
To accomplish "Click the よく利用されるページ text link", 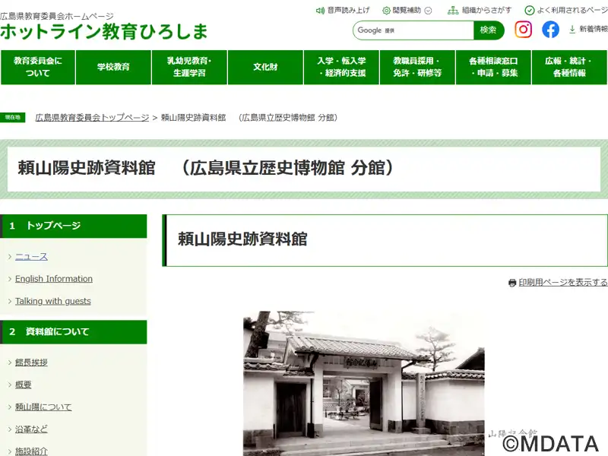I will pos(572,11).
